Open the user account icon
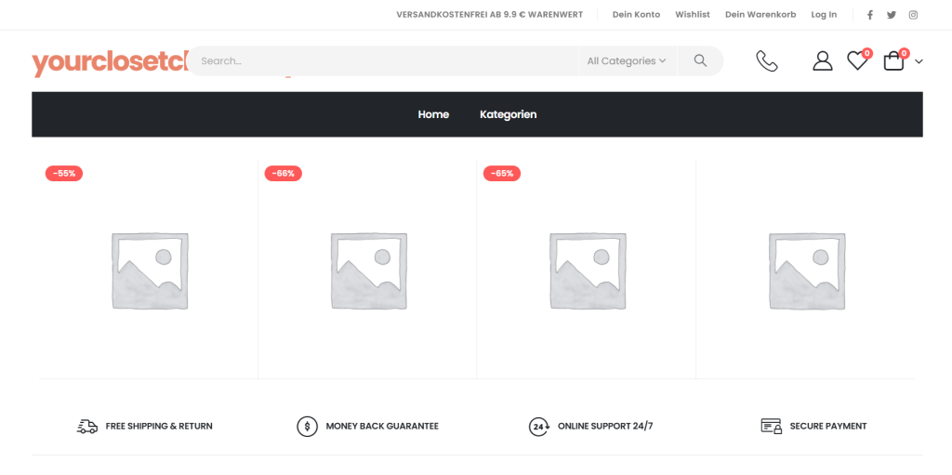 coord(822,61)
